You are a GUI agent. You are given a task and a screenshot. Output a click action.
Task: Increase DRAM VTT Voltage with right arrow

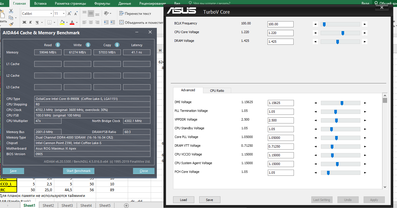point(365,146)
